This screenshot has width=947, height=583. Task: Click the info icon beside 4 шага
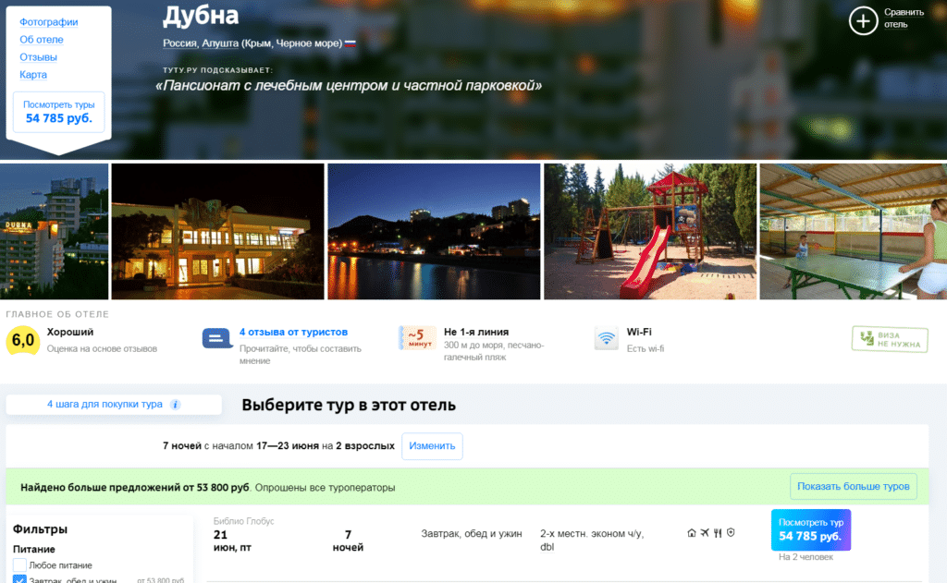[175, 405]
